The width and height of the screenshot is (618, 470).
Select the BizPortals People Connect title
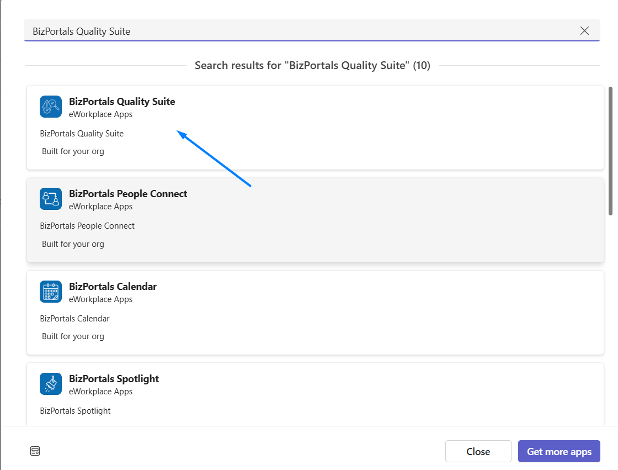point(128,194)
